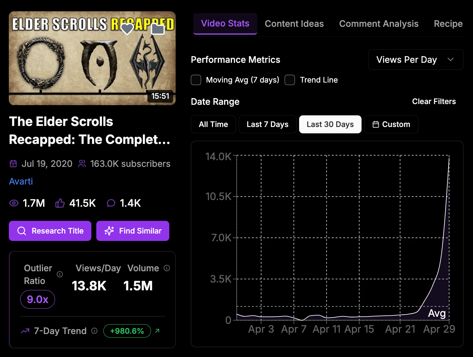This screenshot has width=473, height=357.
Task: Select the All Time date range
Action: (x=213, y=125)
